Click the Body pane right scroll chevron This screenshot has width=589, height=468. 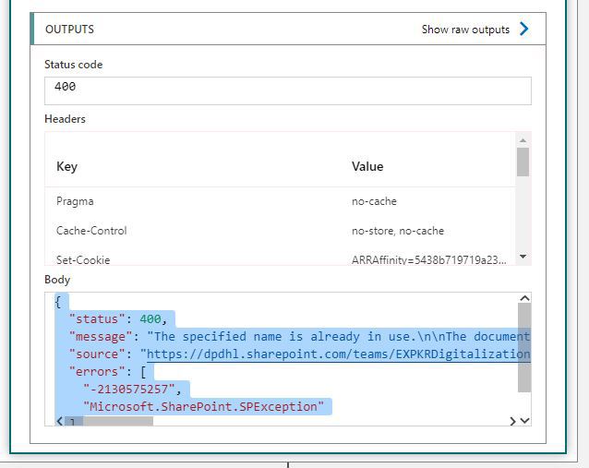click(512, 421)
